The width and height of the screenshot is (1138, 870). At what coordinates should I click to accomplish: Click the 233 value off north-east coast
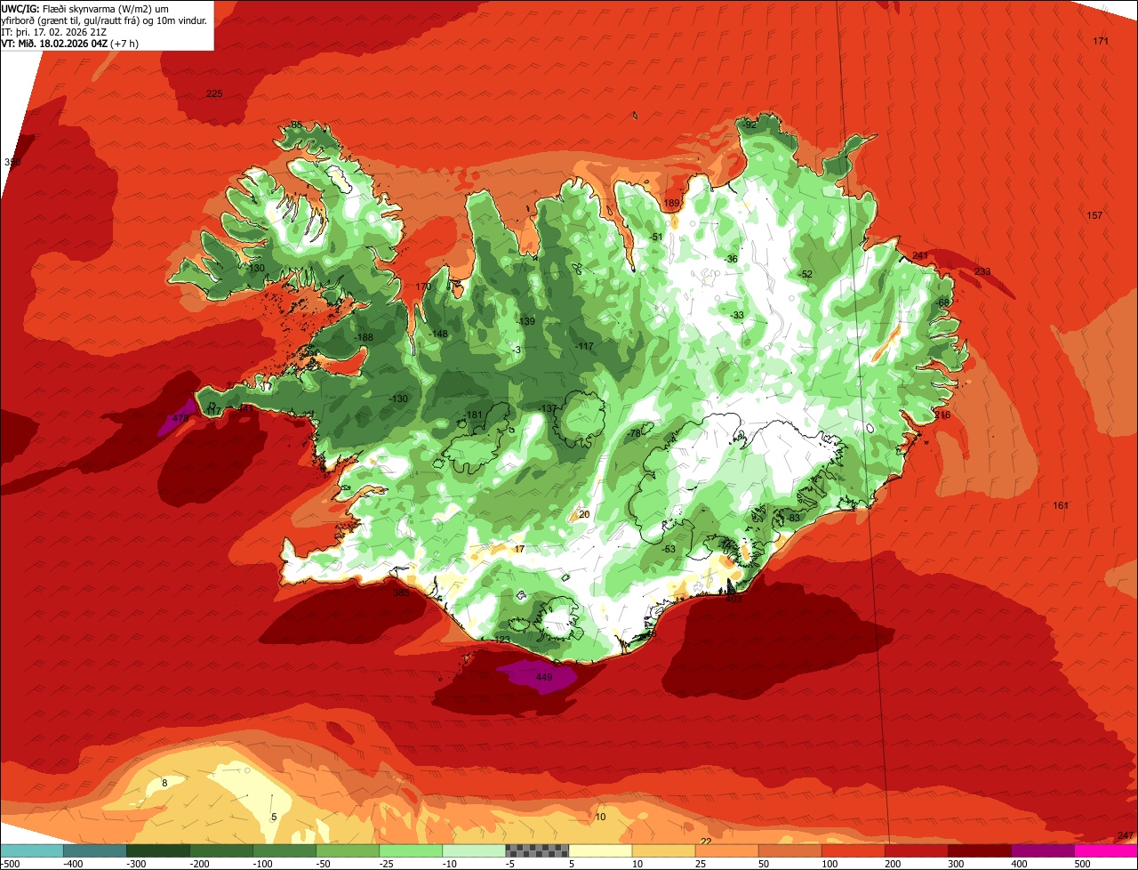(982, 271)
